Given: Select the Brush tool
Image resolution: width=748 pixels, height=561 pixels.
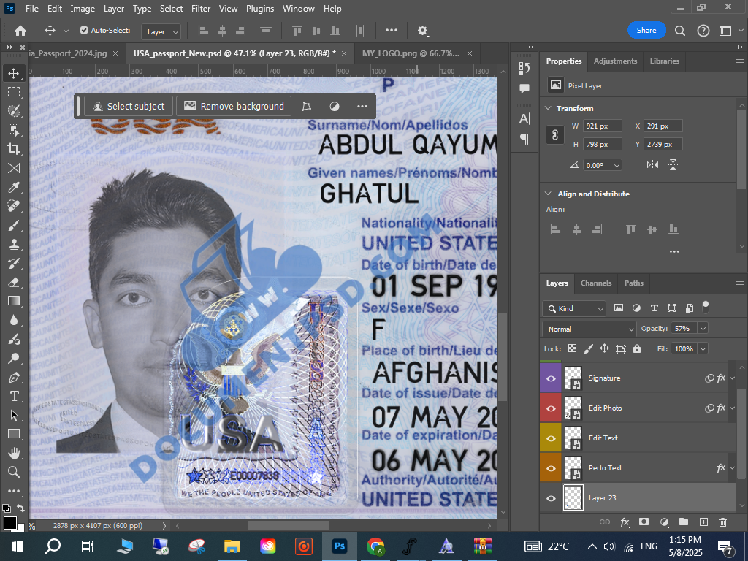Looking at the screenshot, I should point(14,225).
